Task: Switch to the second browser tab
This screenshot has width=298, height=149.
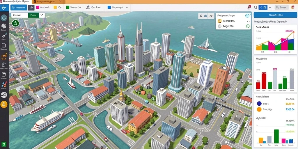Action: (49, 1)
